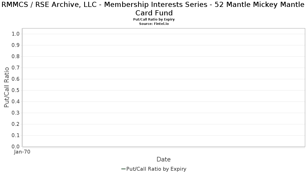Select the 0.3 y-axis tick label
308x173 pixels.
[16, 113]
